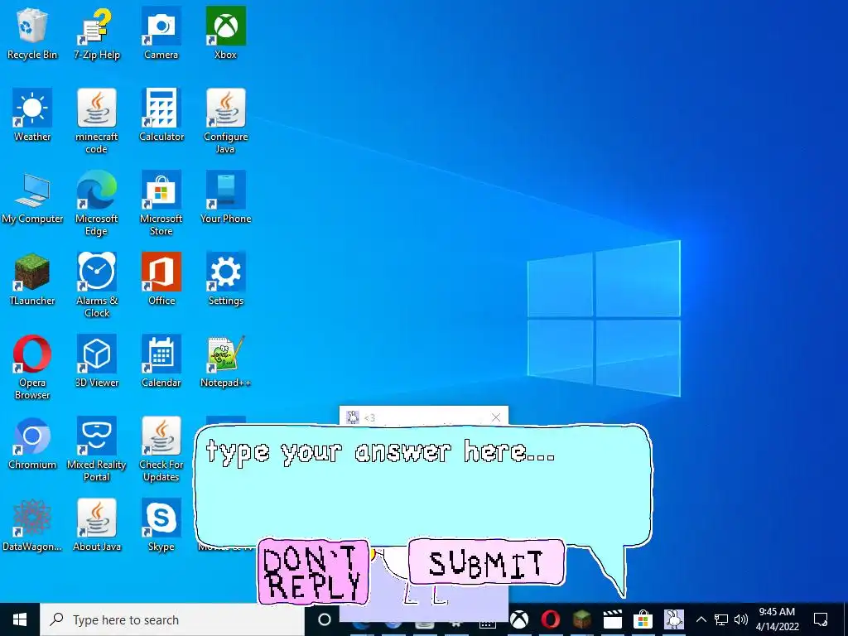Open the volume speaker tray icon

coord(741,619)
